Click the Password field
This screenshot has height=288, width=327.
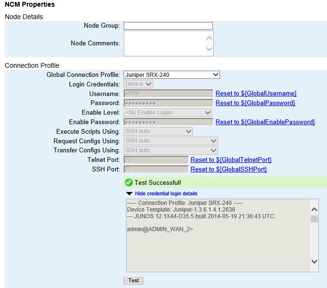click(x=169, y=103)
